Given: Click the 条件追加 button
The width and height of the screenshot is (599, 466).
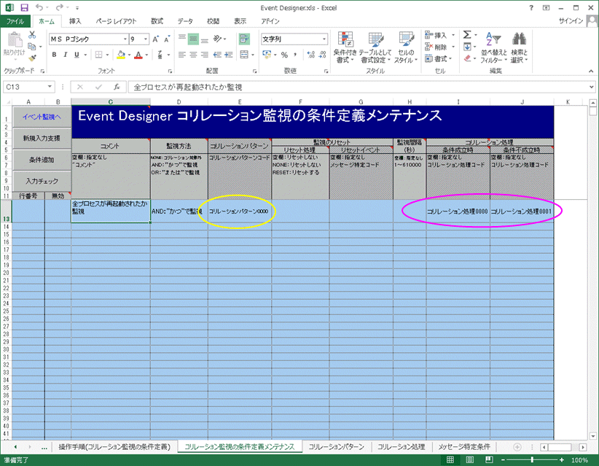Looking at the screenshot, I should click(x=42, y=160).
